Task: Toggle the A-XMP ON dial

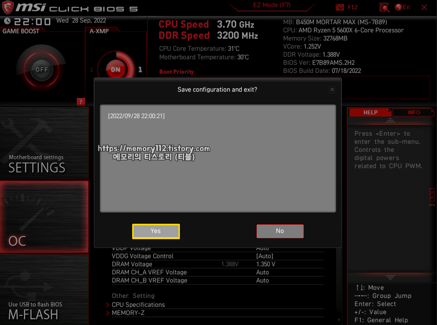Action: click(x=116, y=69)
